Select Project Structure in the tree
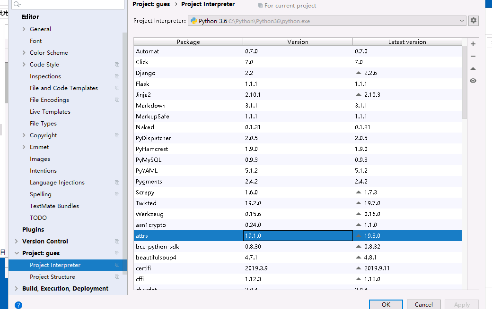 [x=53, y=277]
